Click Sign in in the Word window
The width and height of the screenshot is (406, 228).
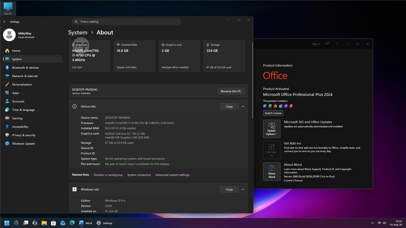[316, 44]
